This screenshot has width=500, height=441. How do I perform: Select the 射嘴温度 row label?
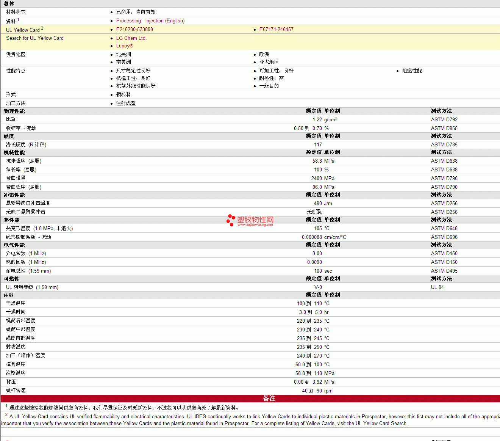click(x=16, y=347)
